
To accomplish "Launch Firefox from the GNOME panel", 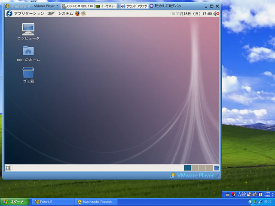I will pyautogui.click(x=77, y=13).
